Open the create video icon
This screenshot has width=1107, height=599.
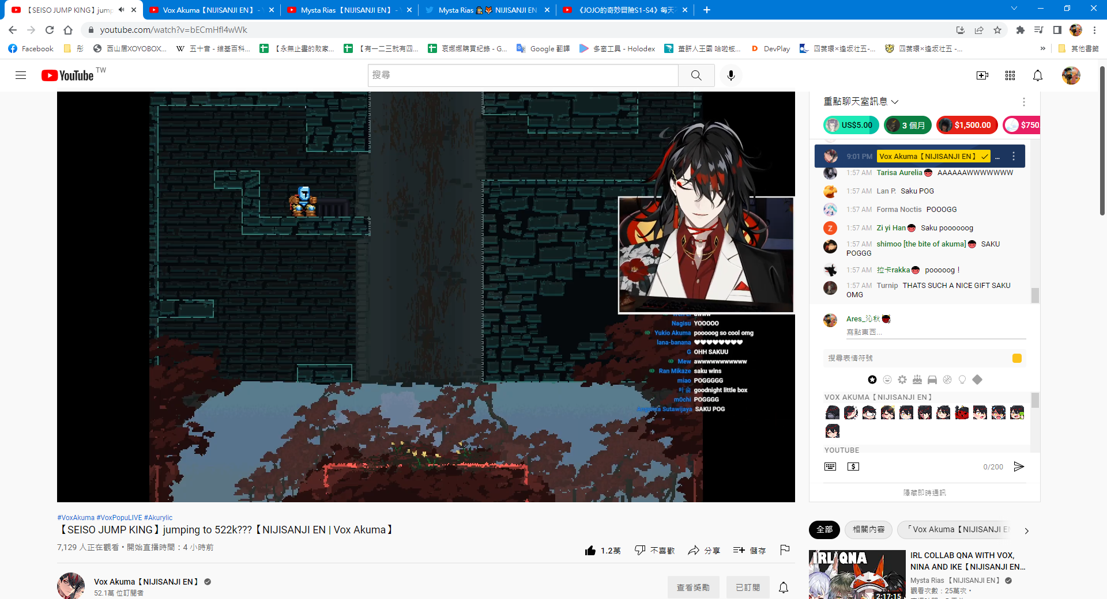pyautogui.click(x=982, y=75)
